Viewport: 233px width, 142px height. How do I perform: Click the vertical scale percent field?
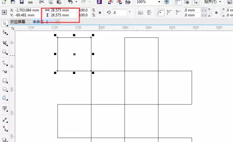pos(85,15)
